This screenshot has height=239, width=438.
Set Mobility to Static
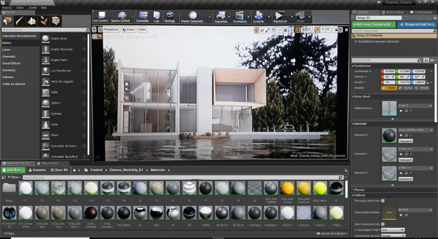(x=389, y=88)
